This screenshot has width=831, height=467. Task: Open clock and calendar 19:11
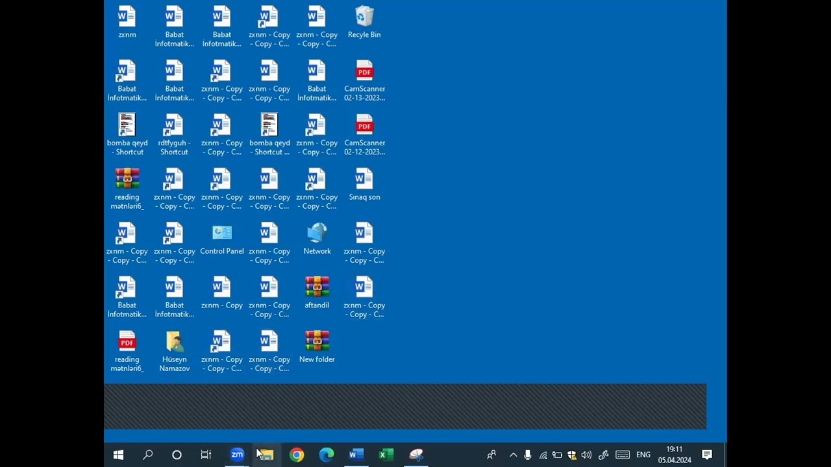click(675, 455)
